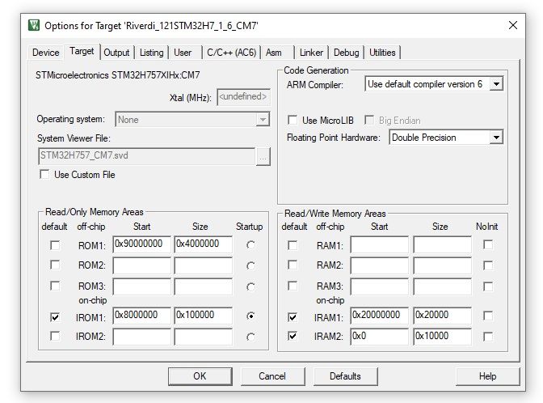Enable NoInit for IRAM1

(488, 316)
